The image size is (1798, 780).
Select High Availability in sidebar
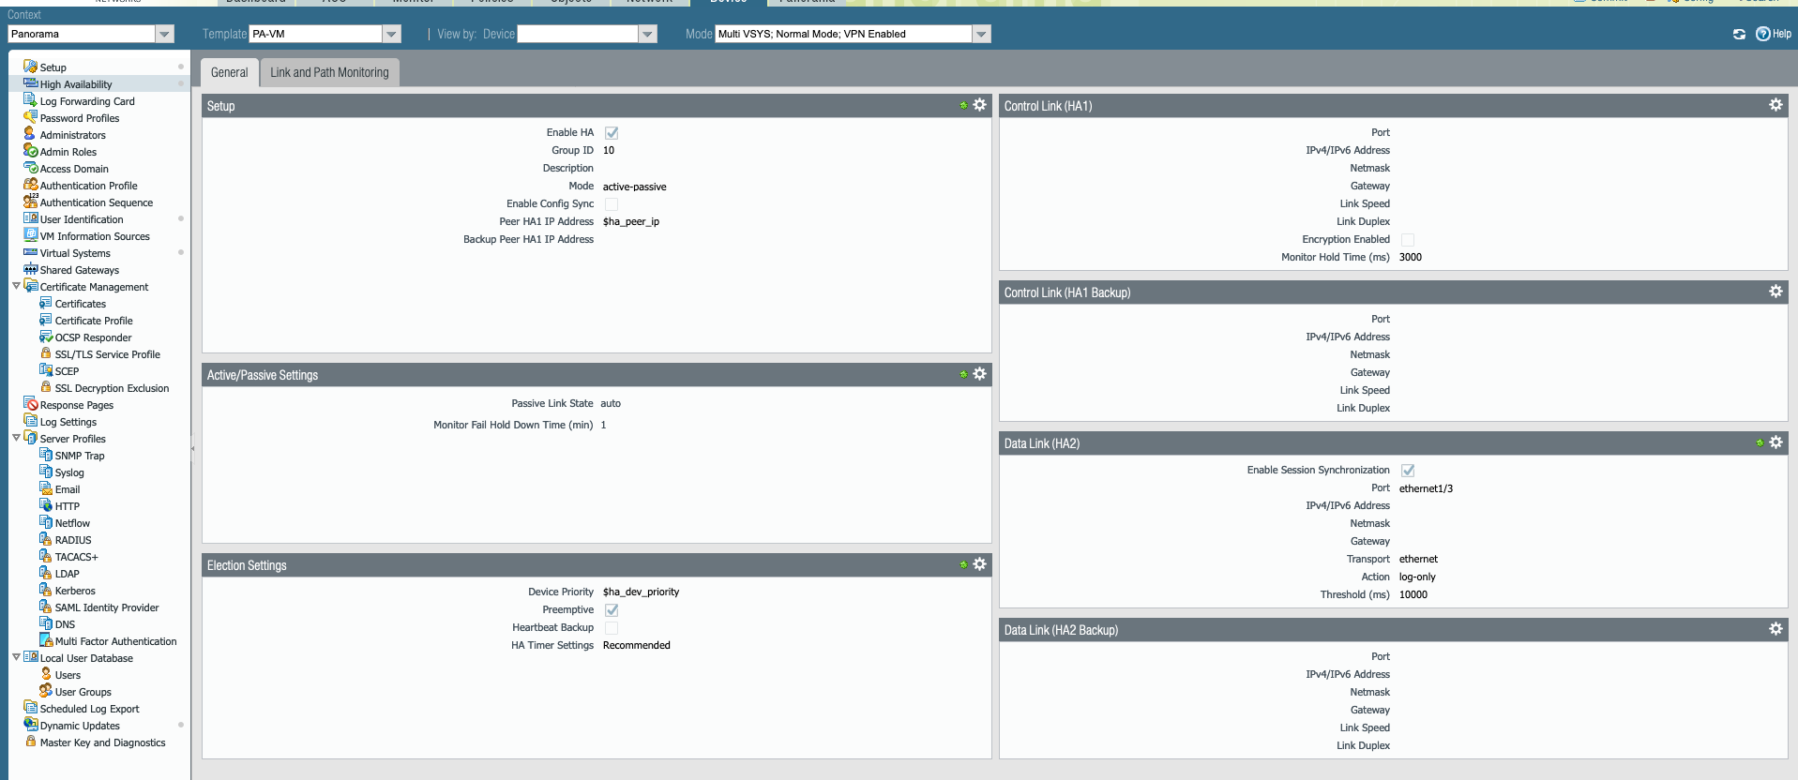click(75, 84)
